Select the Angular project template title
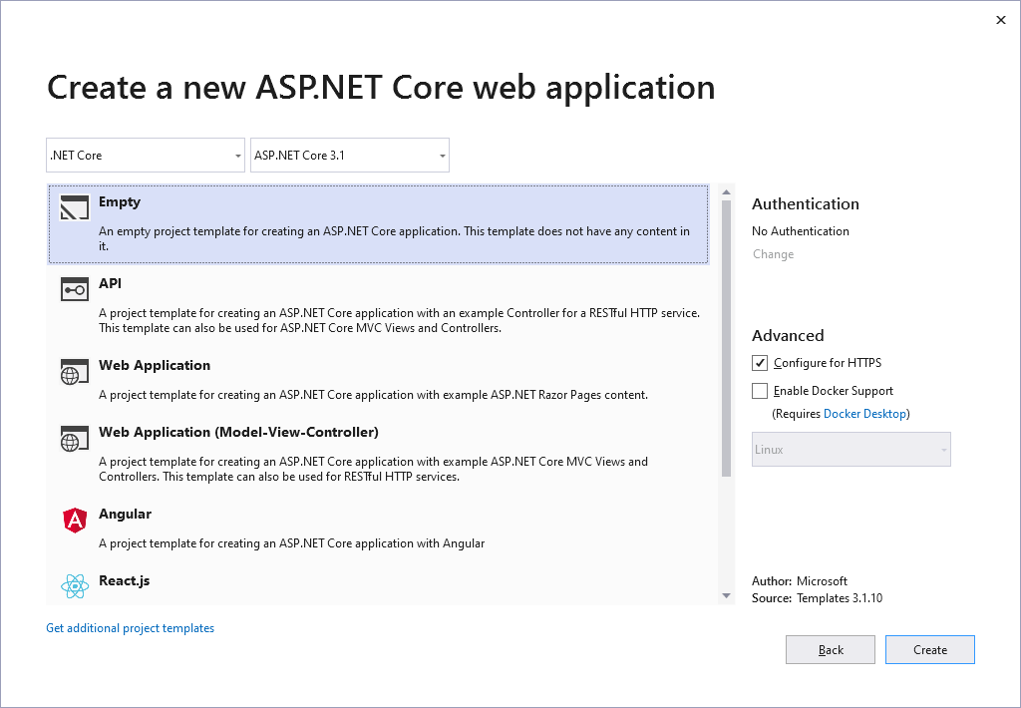 click(125, 514)
